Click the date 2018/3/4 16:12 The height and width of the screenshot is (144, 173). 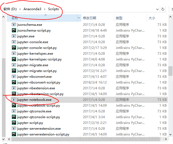[95, 82]
